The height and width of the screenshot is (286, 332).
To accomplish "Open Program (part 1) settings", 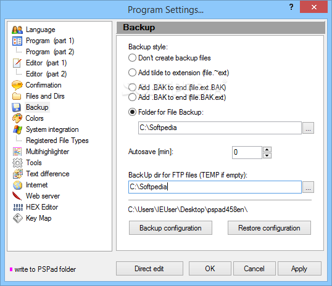I will click(50, 41).
